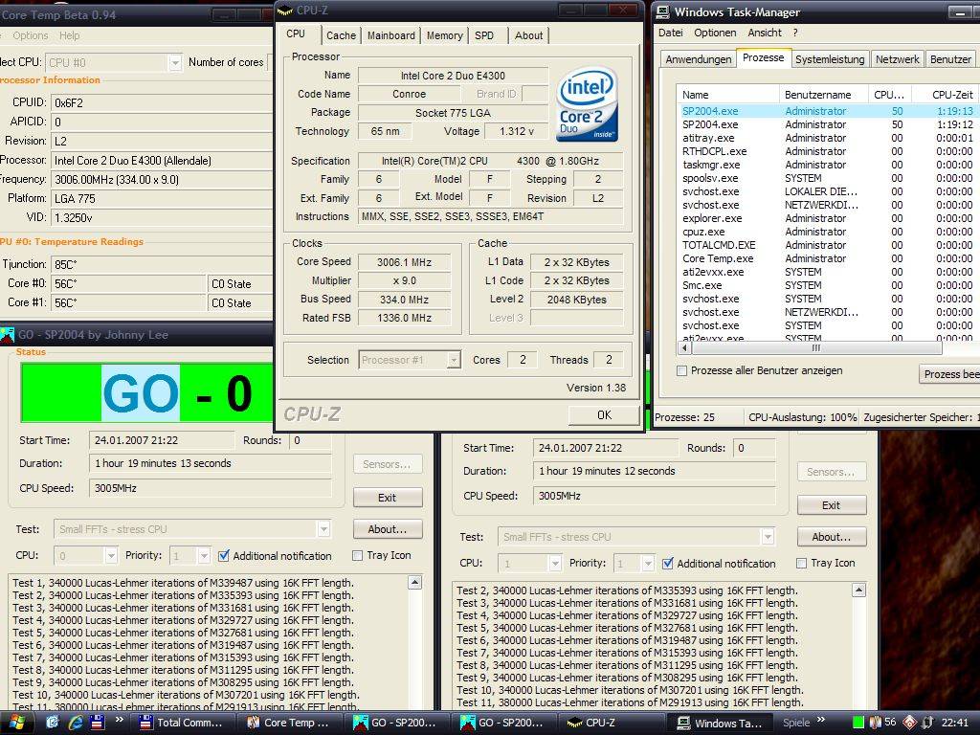Image resolution: width=980 pixels, height=735 pixels.
Task: Click Exit in SP2004 CPU 0 window
Action: point(388,498)
